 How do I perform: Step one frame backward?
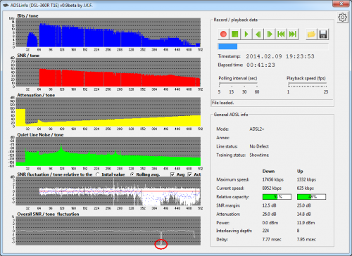(x=258, y=34)
